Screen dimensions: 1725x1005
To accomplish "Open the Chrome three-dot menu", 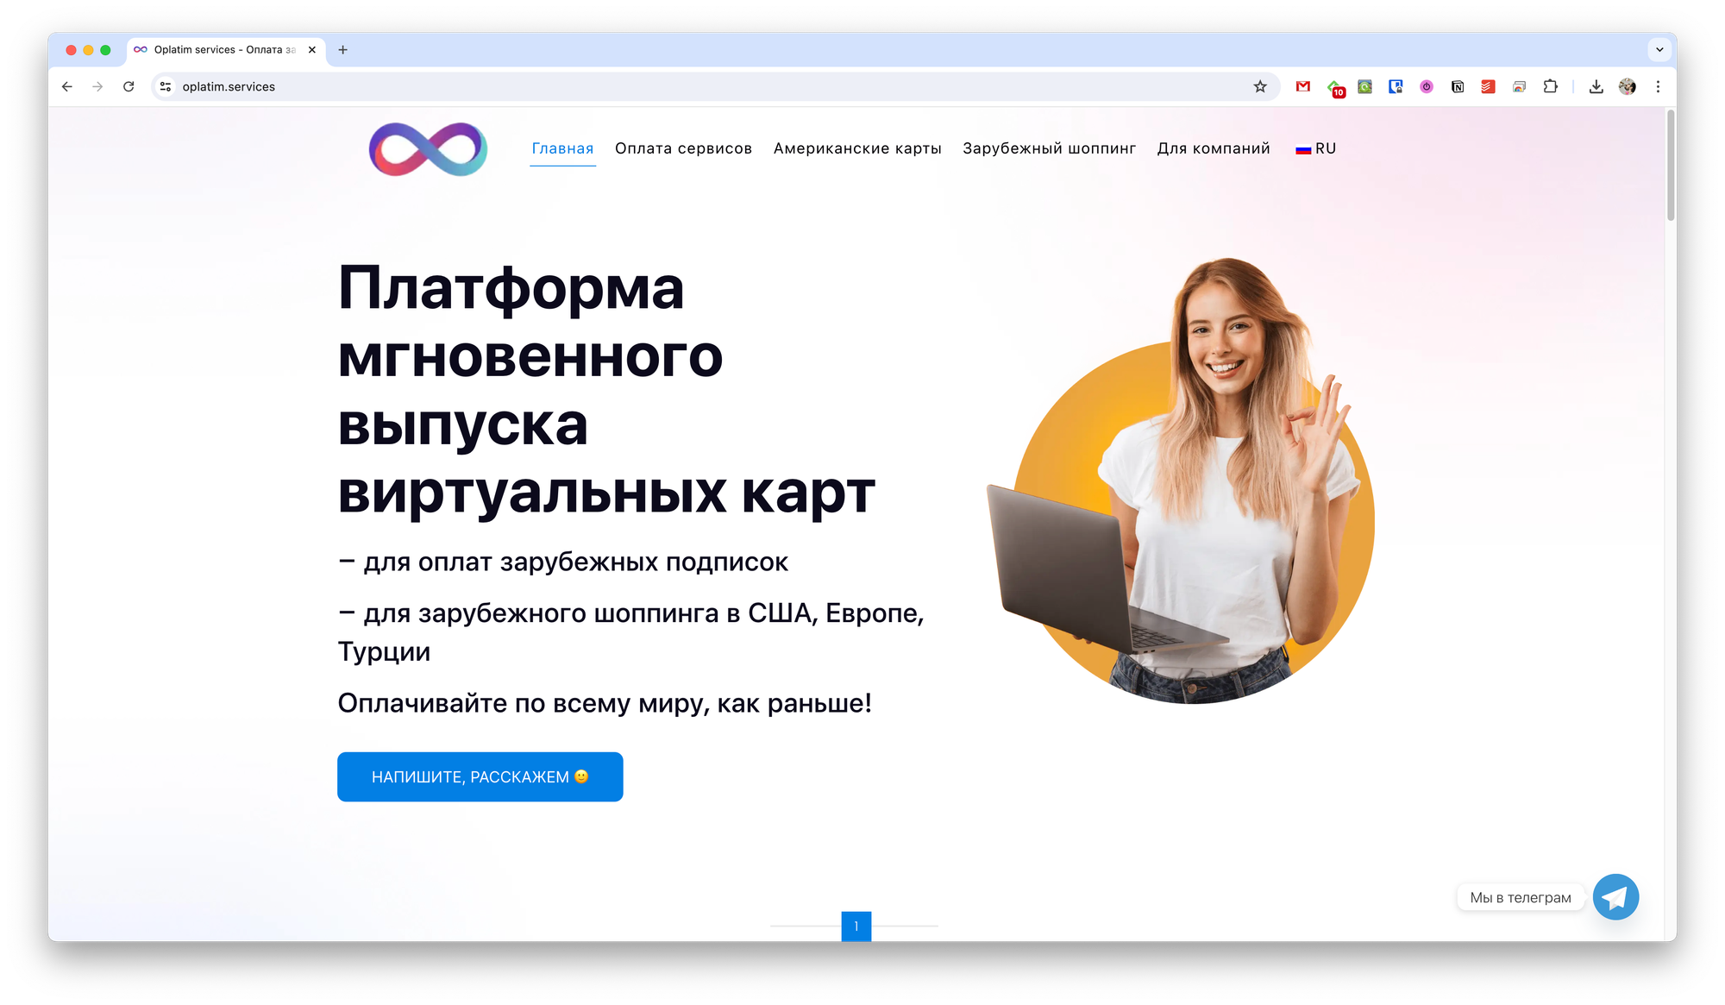I will (1658, 86).
